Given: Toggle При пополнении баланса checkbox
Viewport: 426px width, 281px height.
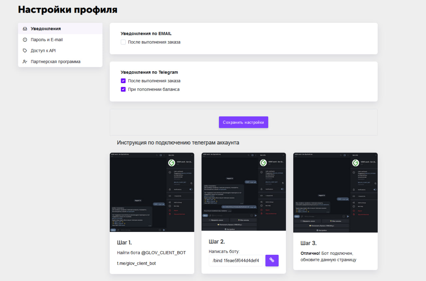Looking at the screenshot, I should (123, 89).
